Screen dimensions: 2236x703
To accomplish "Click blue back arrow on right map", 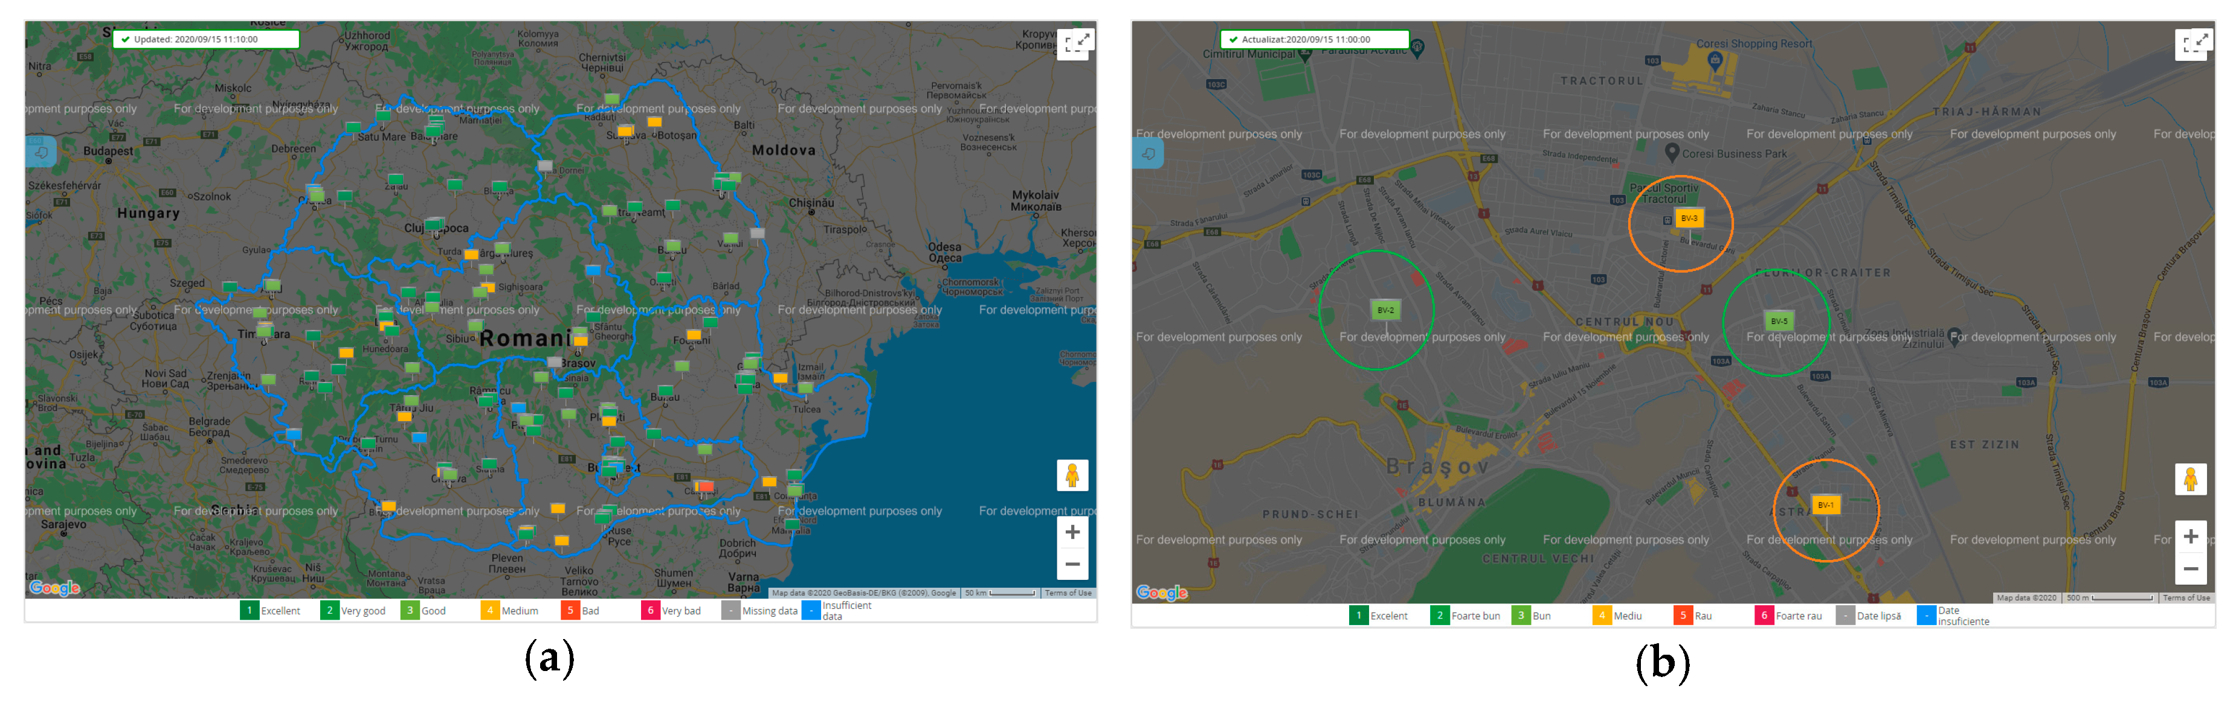I will (1147, 153).
